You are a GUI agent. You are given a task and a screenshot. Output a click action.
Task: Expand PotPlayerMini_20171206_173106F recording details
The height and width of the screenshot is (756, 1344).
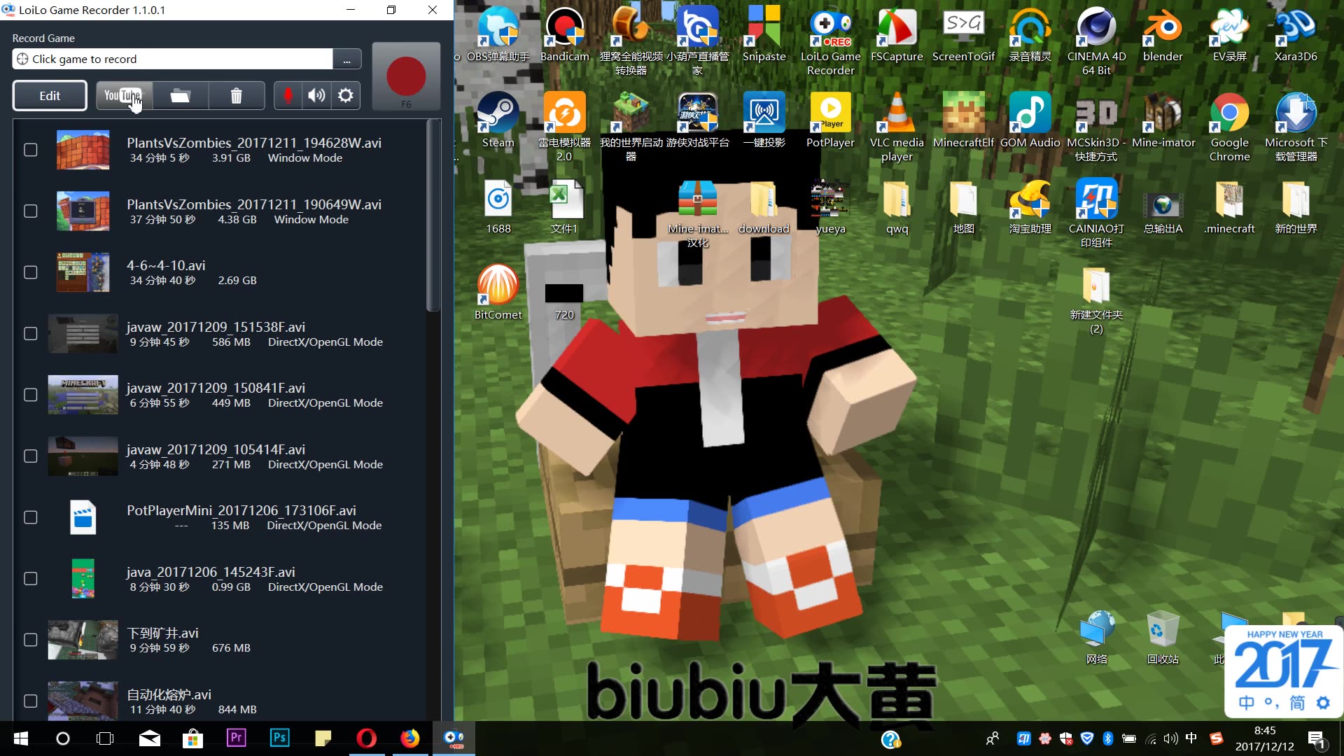pos(241,517)
